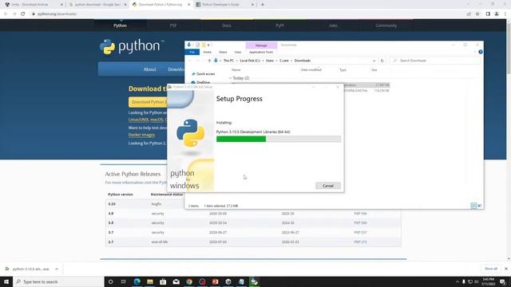This screenshot has width=511, height=287.
Task: Select PyPI in the site top nav
Action: tap(279, 26)
